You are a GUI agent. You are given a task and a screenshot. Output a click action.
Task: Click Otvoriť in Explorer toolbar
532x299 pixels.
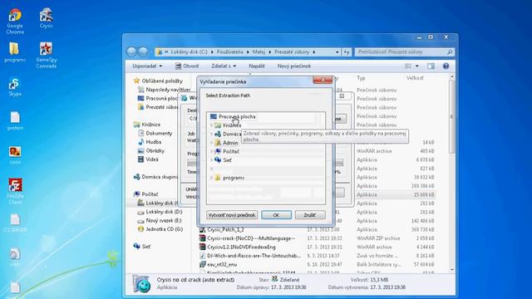(x=187, y=66)
